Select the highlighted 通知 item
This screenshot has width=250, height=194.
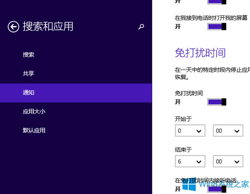(x=29, y=93)
